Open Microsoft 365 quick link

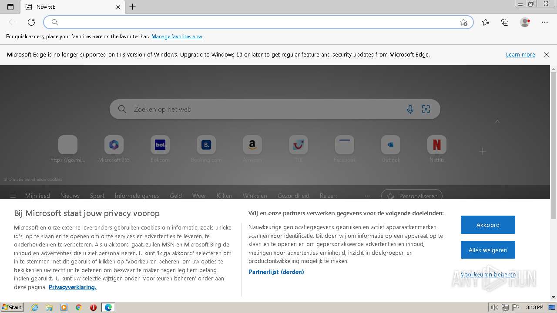[x=114, y=149]
